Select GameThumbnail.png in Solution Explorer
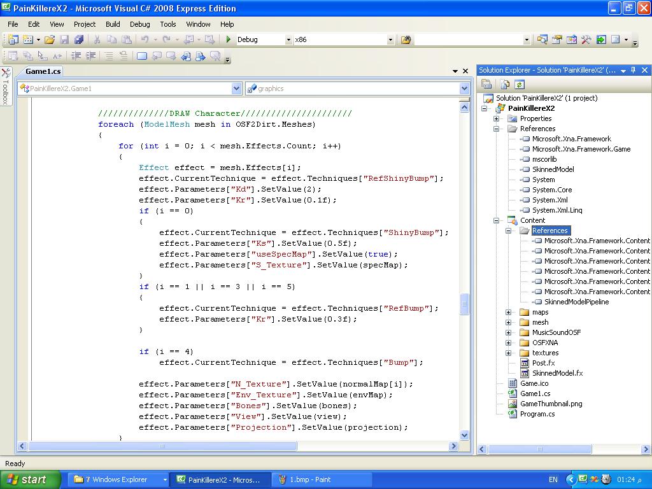Viewport: 652px width, 489px height. pyautogui.click(x=551, y=404)
